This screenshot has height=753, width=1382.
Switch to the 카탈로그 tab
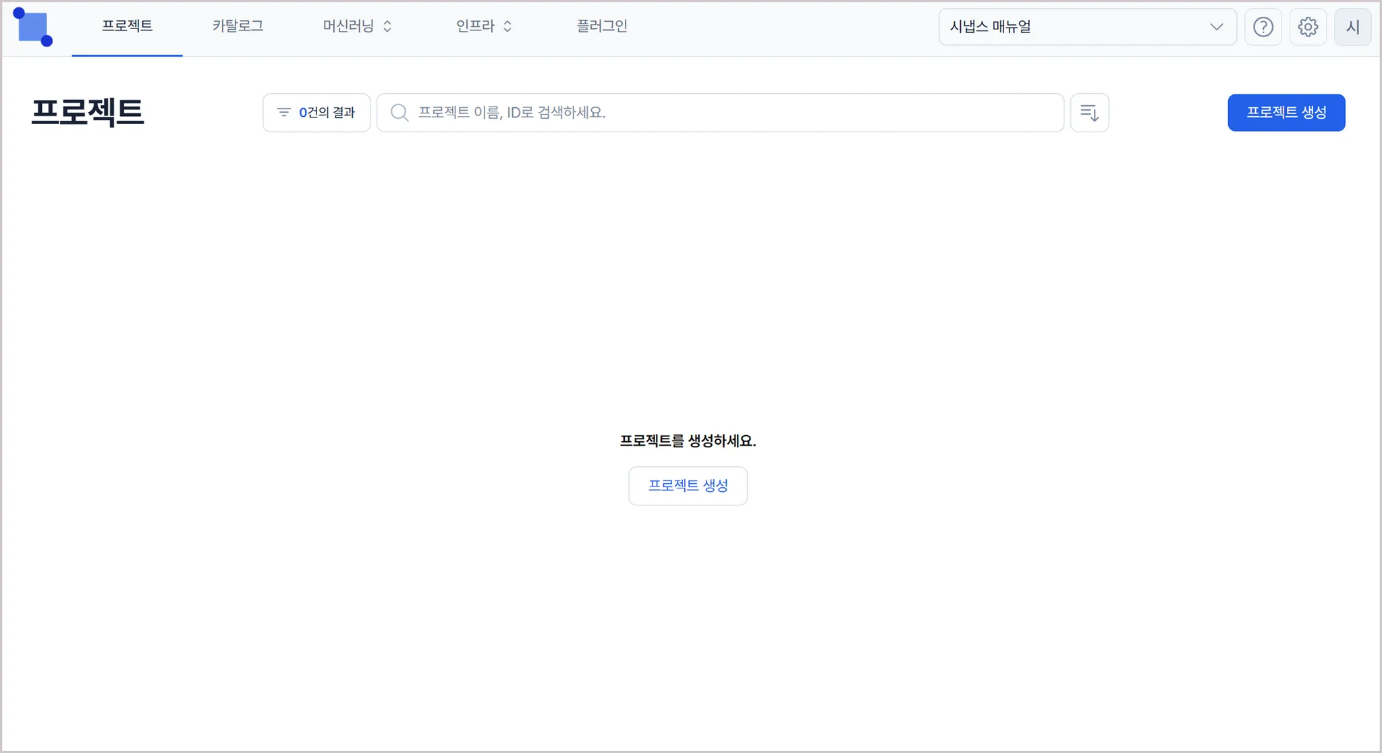[x=238, y=26]
